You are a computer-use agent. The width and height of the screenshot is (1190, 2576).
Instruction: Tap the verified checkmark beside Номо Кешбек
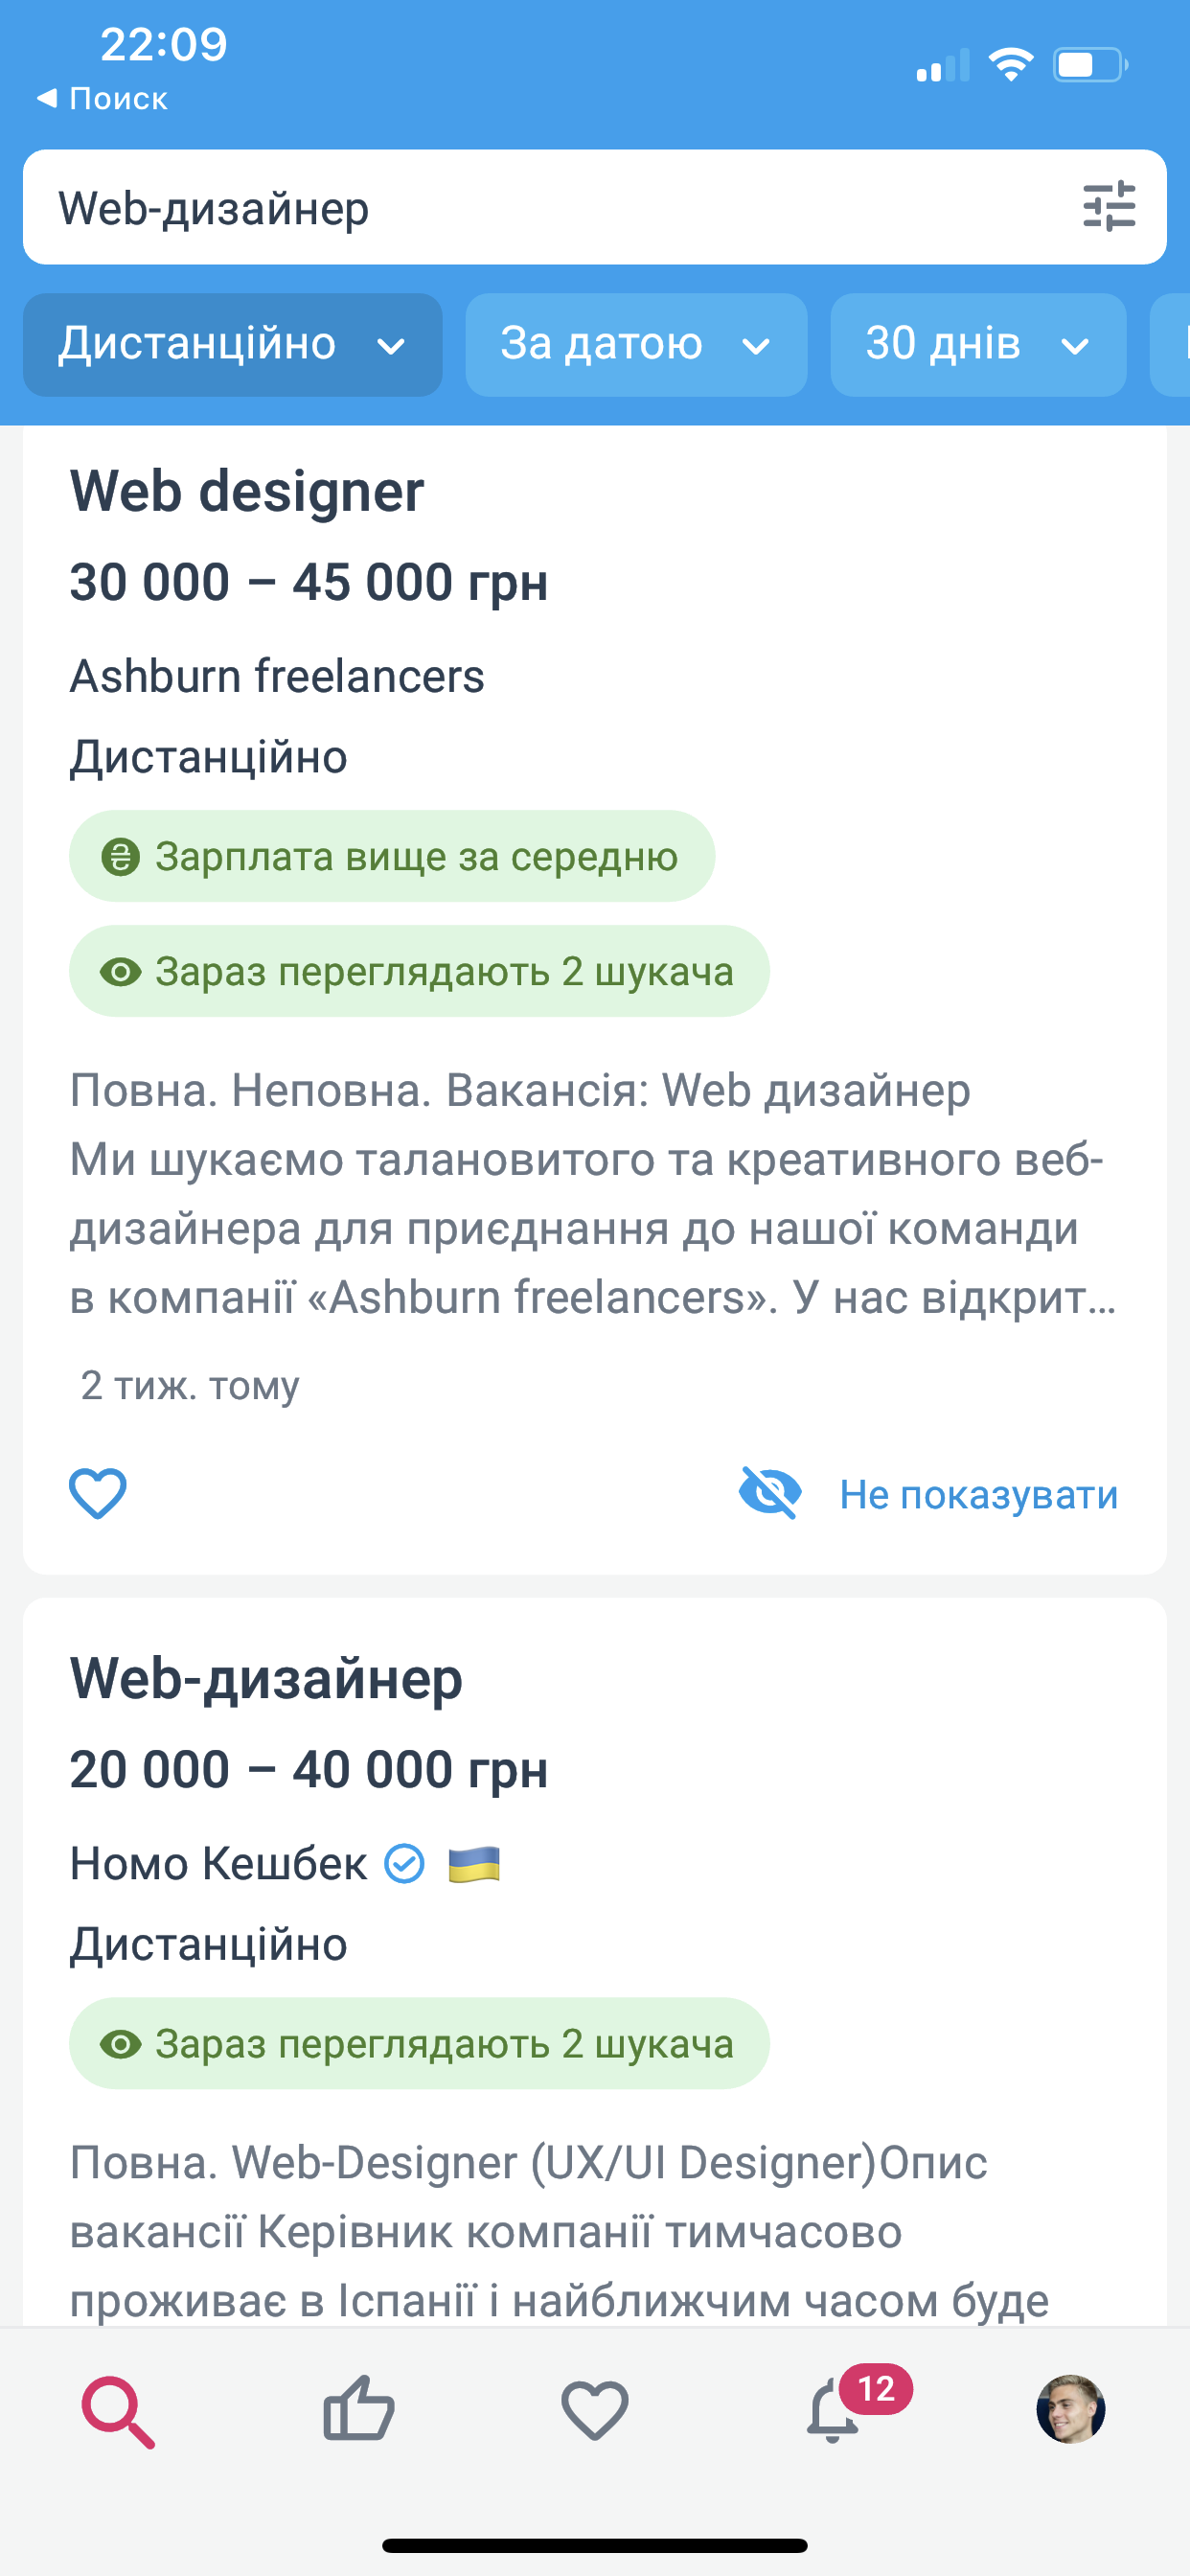pyautogui.click(x=405, y=1864)
